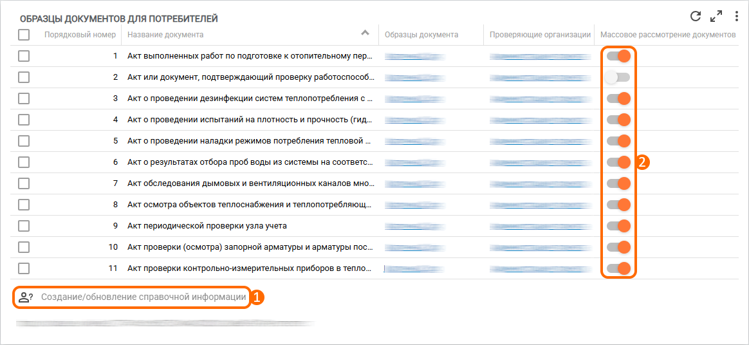This screenshot has height=345, width=749.
Task: Disable the mass review toggle for row 1
Action: tap(618, 56)
